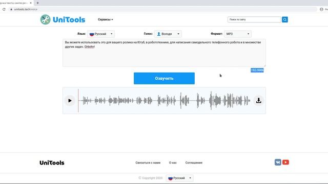Download the generated audio file
Image resolution: width=328 pixels, height=184 pixels.
(258, 101)
